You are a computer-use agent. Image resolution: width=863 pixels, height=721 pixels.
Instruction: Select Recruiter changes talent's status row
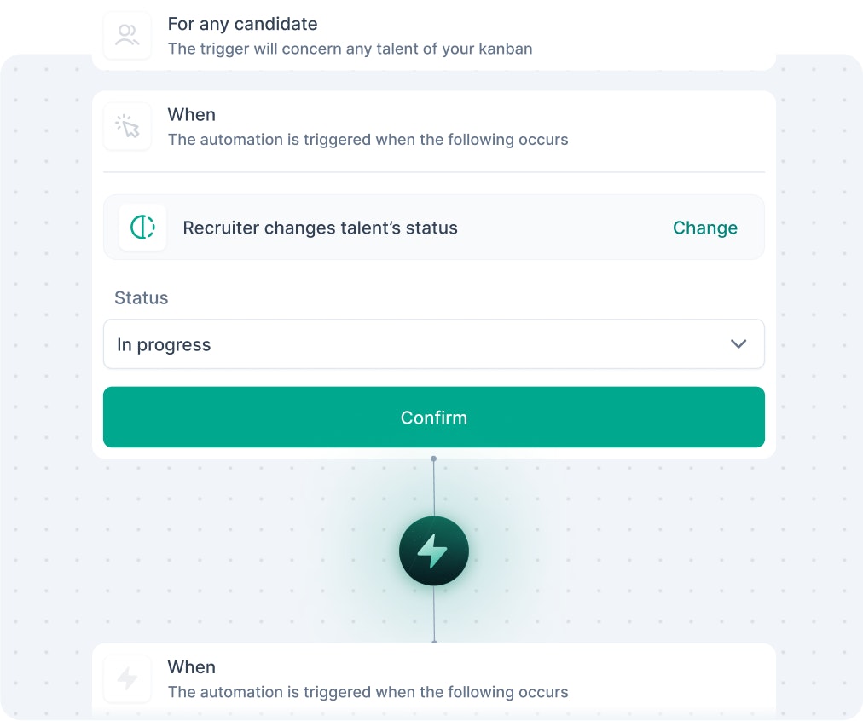[x=434, y=228]
